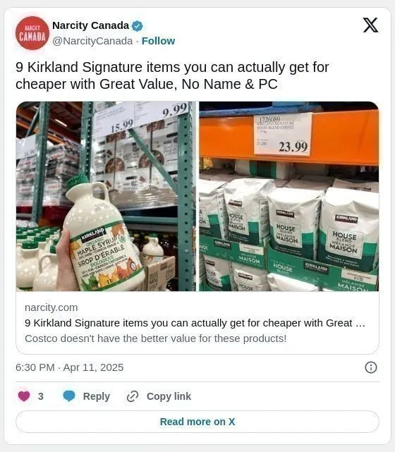
Task: Open the Narcity Canada display name
Action: [90, 25]
